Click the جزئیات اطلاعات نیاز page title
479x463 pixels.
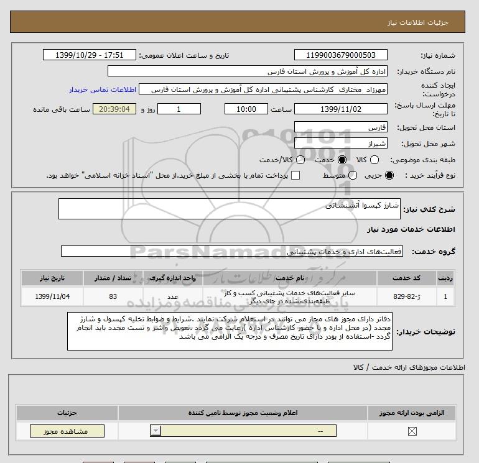pyautogui.click(x=417, y=23)
